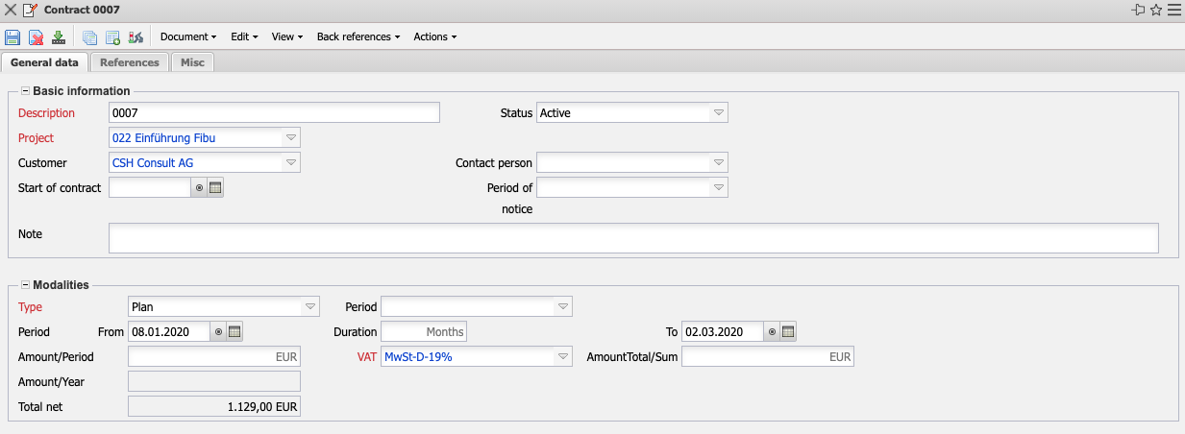The width and height of the screenshot is (1185, 434).
Task: Open the hamburger menu at top right
Action: point(1173,10)
